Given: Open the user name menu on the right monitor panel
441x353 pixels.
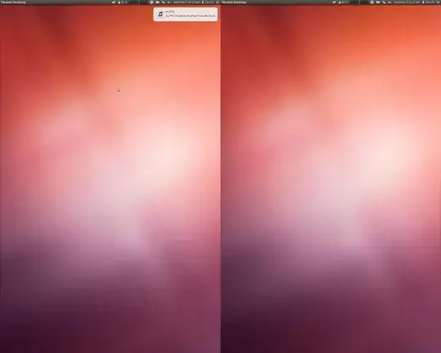Looking at the screenshot, I should pyautogui.click(x=429, y=2).
